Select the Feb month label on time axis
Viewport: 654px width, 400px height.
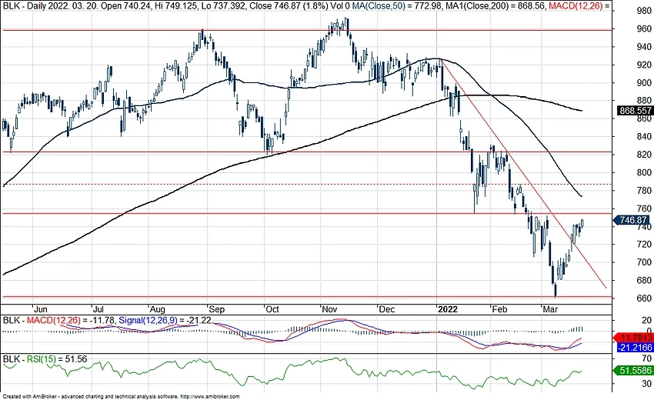[x=499, y=309]
